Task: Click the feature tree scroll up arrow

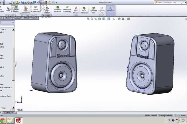Action: tap(13, 29)
